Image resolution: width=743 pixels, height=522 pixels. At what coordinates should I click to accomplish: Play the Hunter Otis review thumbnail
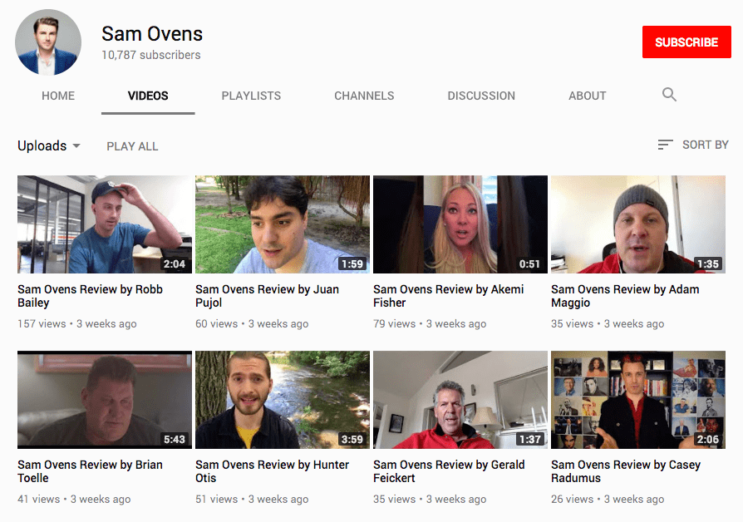point(283,400)
